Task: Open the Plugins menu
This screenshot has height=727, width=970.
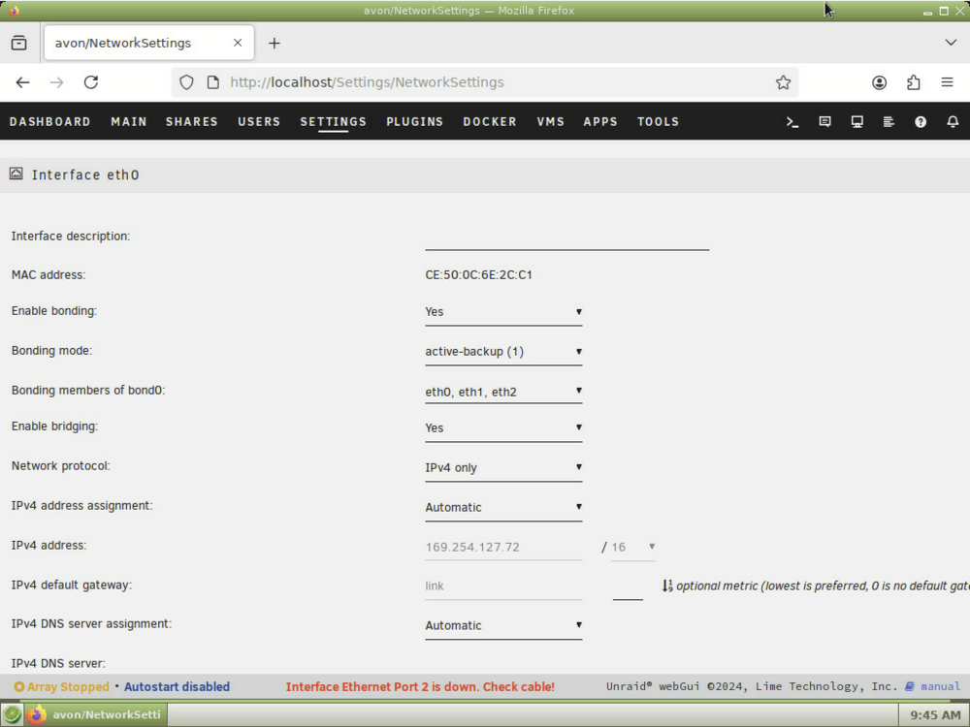Action: tap(414, 122)
